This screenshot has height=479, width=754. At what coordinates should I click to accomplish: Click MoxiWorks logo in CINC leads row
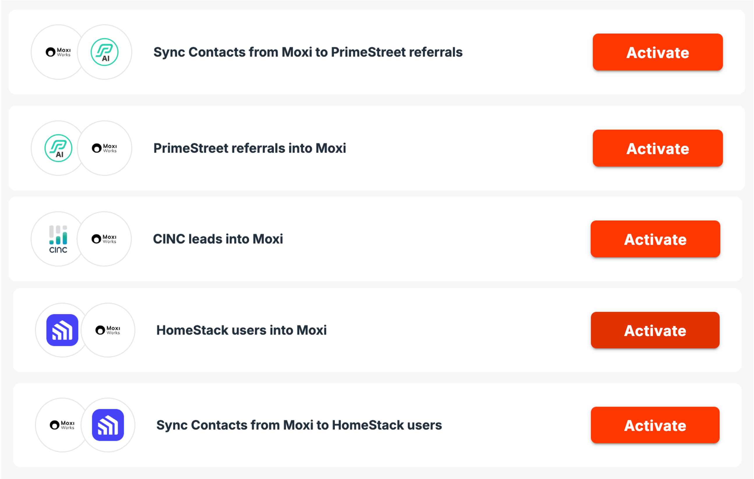tap(104, 239)
